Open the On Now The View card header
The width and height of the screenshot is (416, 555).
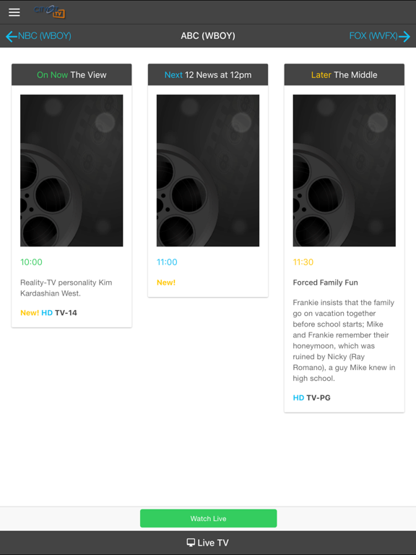[71, 74]
